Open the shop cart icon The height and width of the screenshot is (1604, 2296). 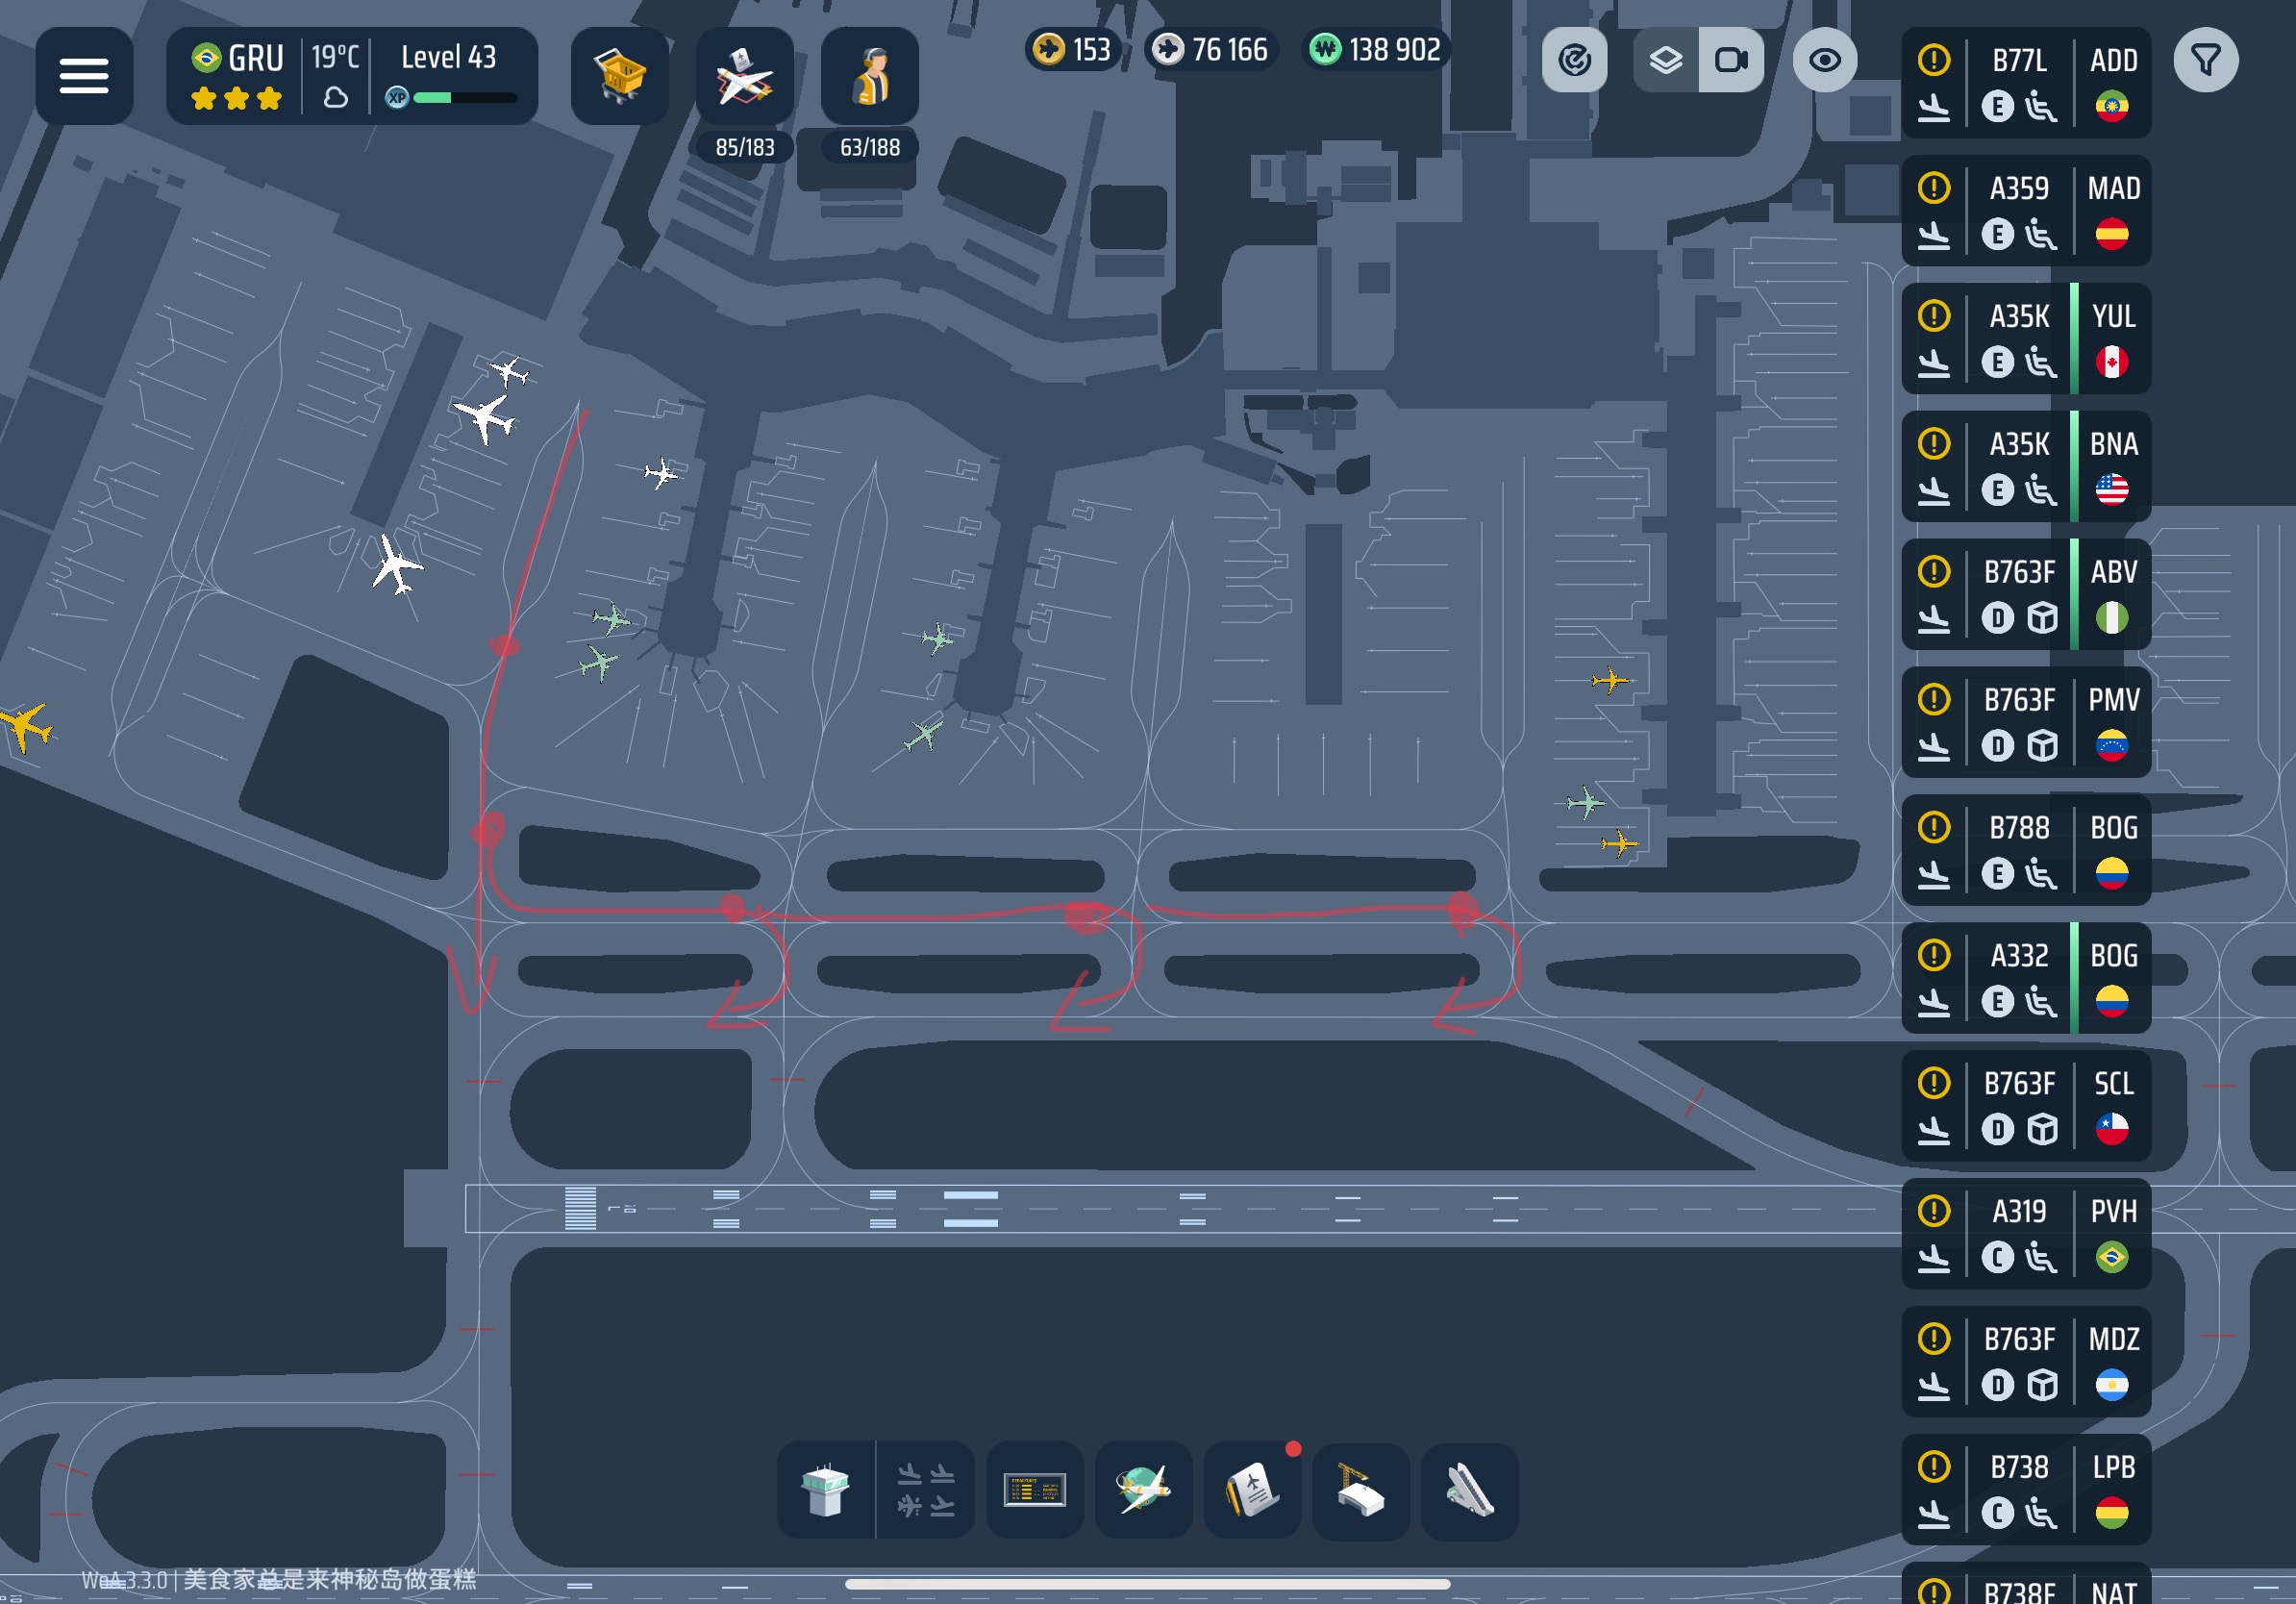619,76
